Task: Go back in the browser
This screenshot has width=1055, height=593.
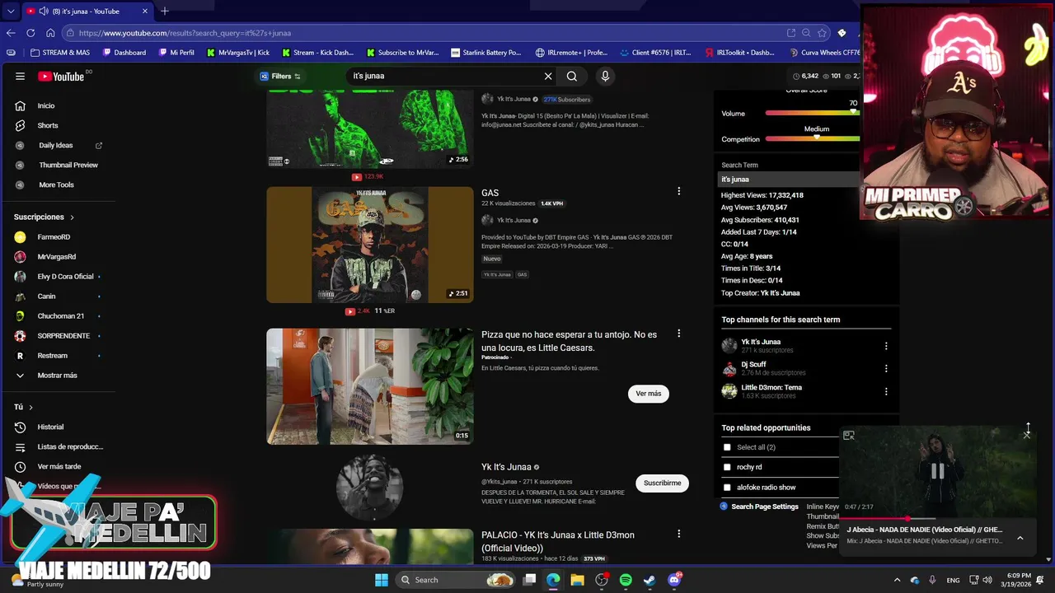Action: pyautogui.click(x=11, y=33)
